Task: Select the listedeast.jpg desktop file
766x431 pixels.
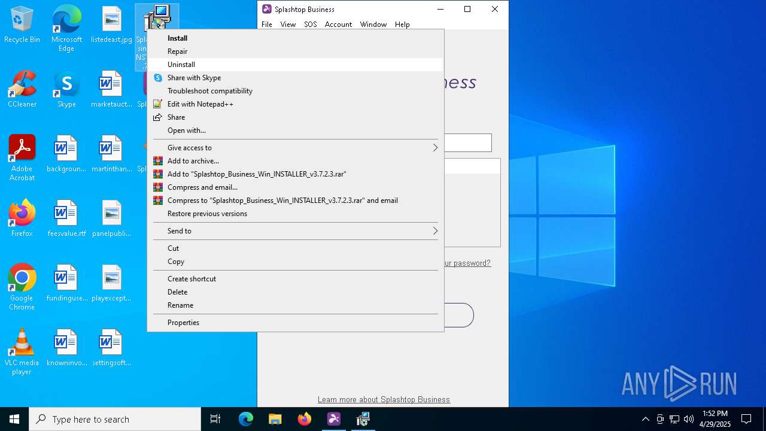Action: [111, 25]
